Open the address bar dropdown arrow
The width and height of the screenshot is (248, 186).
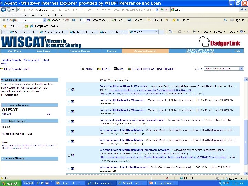click(x=157, y=10)
